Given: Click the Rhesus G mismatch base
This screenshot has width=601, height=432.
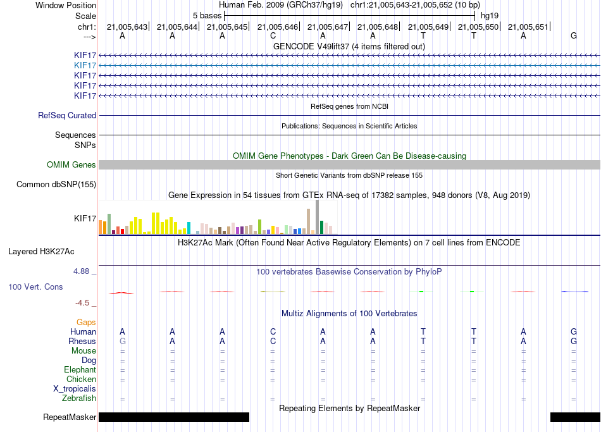Looking at the screenshot, I should tap(123, 341).
